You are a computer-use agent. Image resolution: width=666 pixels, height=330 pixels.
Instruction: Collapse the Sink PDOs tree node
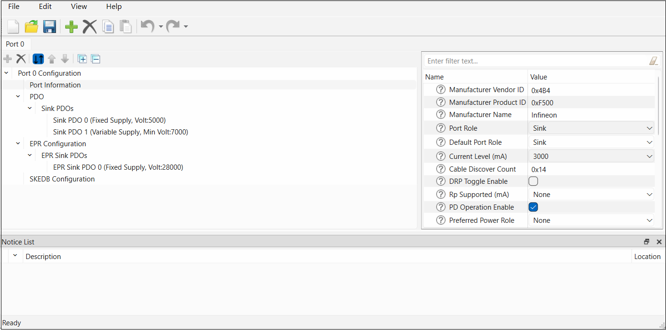tap(30, 109)
